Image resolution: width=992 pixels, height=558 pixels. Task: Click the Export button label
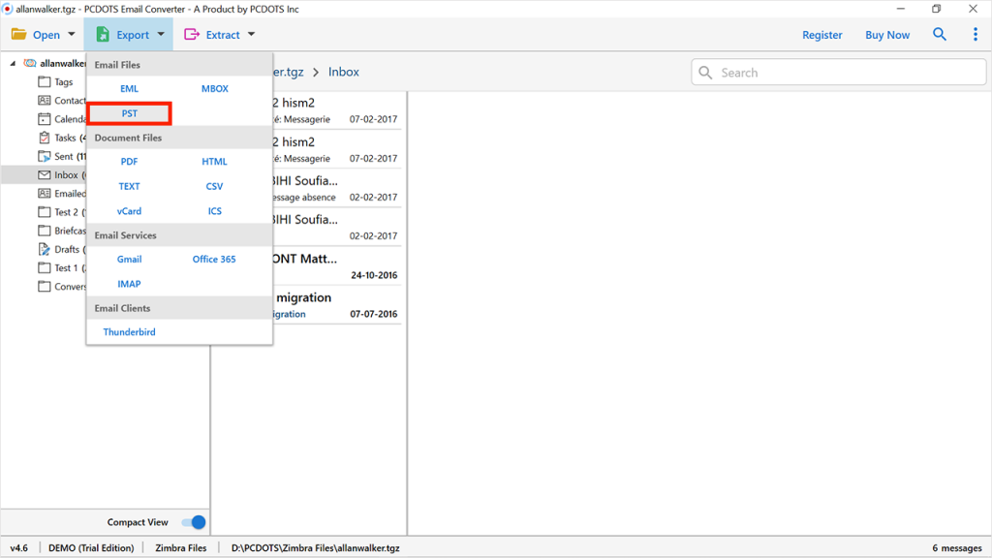(132, 35)
